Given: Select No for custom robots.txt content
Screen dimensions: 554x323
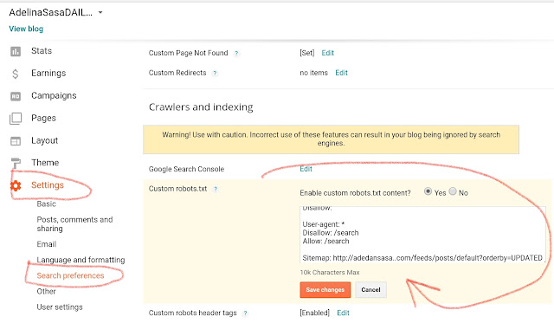Looking at the screenshot, I should [453, 191].
